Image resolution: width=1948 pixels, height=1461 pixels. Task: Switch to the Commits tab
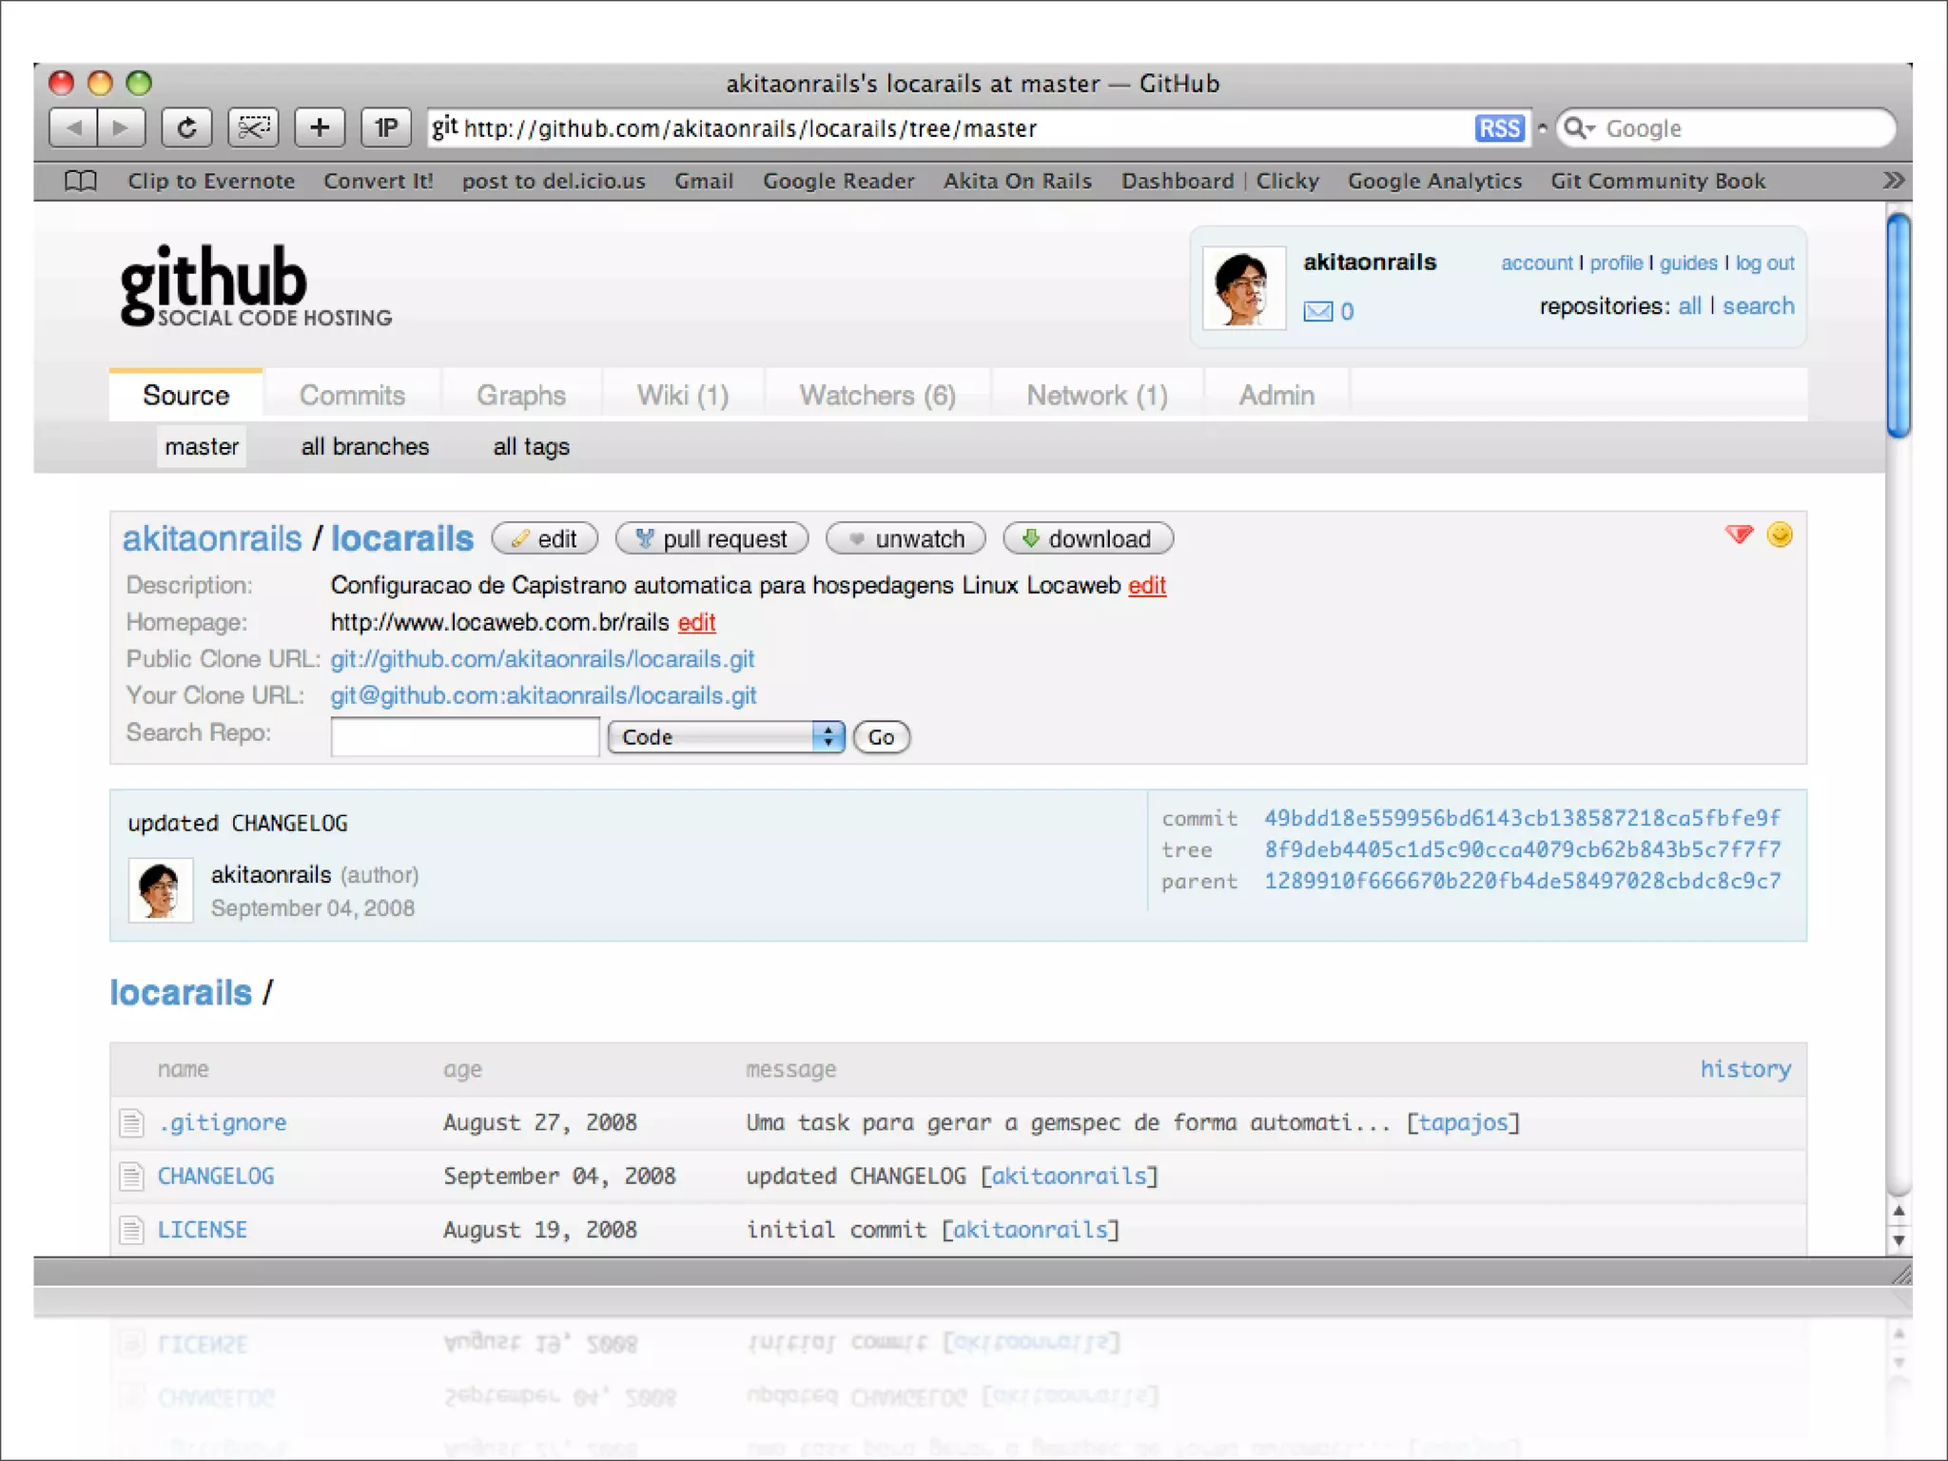(352, 396)
